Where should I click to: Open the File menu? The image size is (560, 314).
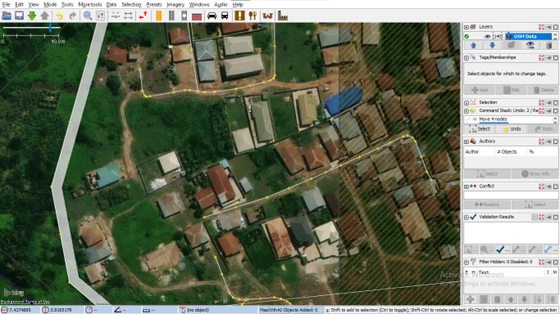point(6,5)
